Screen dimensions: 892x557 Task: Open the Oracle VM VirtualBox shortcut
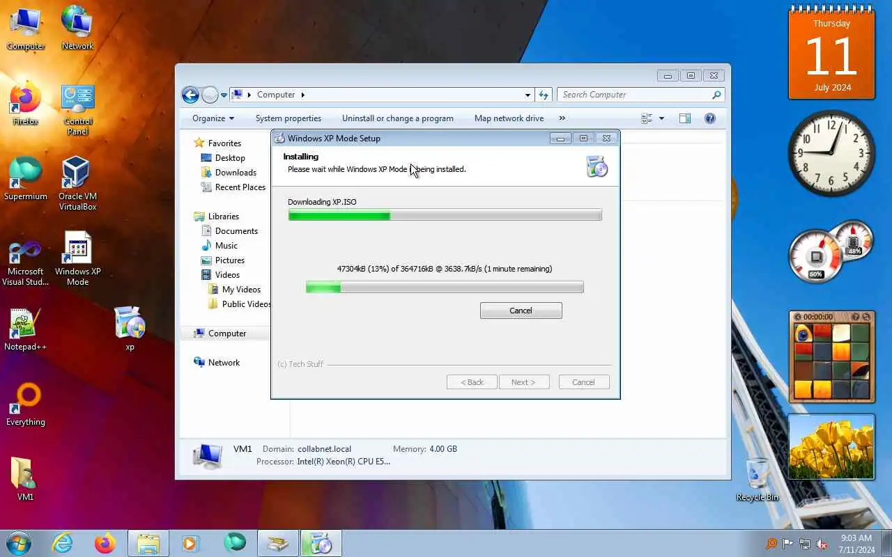(x=77, y=183)
